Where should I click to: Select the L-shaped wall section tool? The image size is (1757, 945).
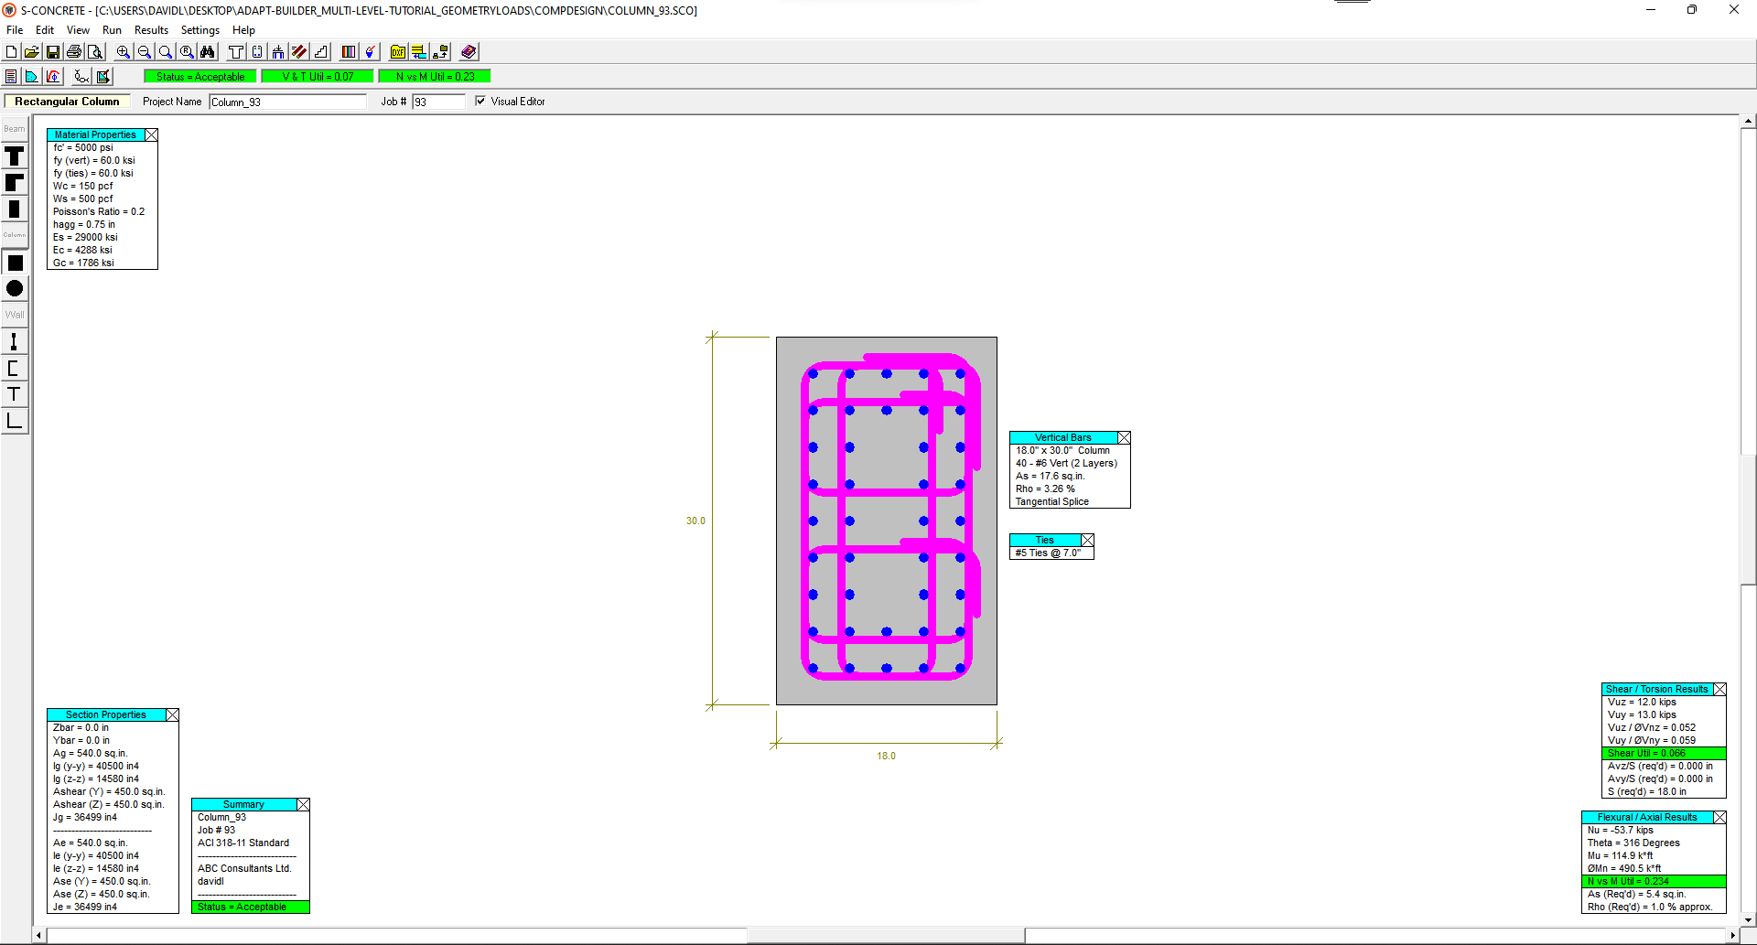[15, 421]
